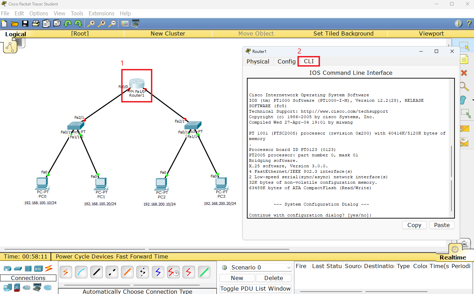Pick the dashed black crossover cable
This screenshot has width=474, height=294.
tap(112, 272)
